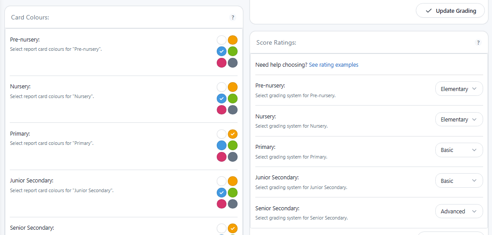Open Senior Secondary Advanced grading dropdown
This screenshot has width=492, height=235.
459,211
